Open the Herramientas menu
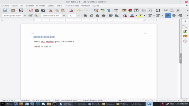 [x=72, y=6]
